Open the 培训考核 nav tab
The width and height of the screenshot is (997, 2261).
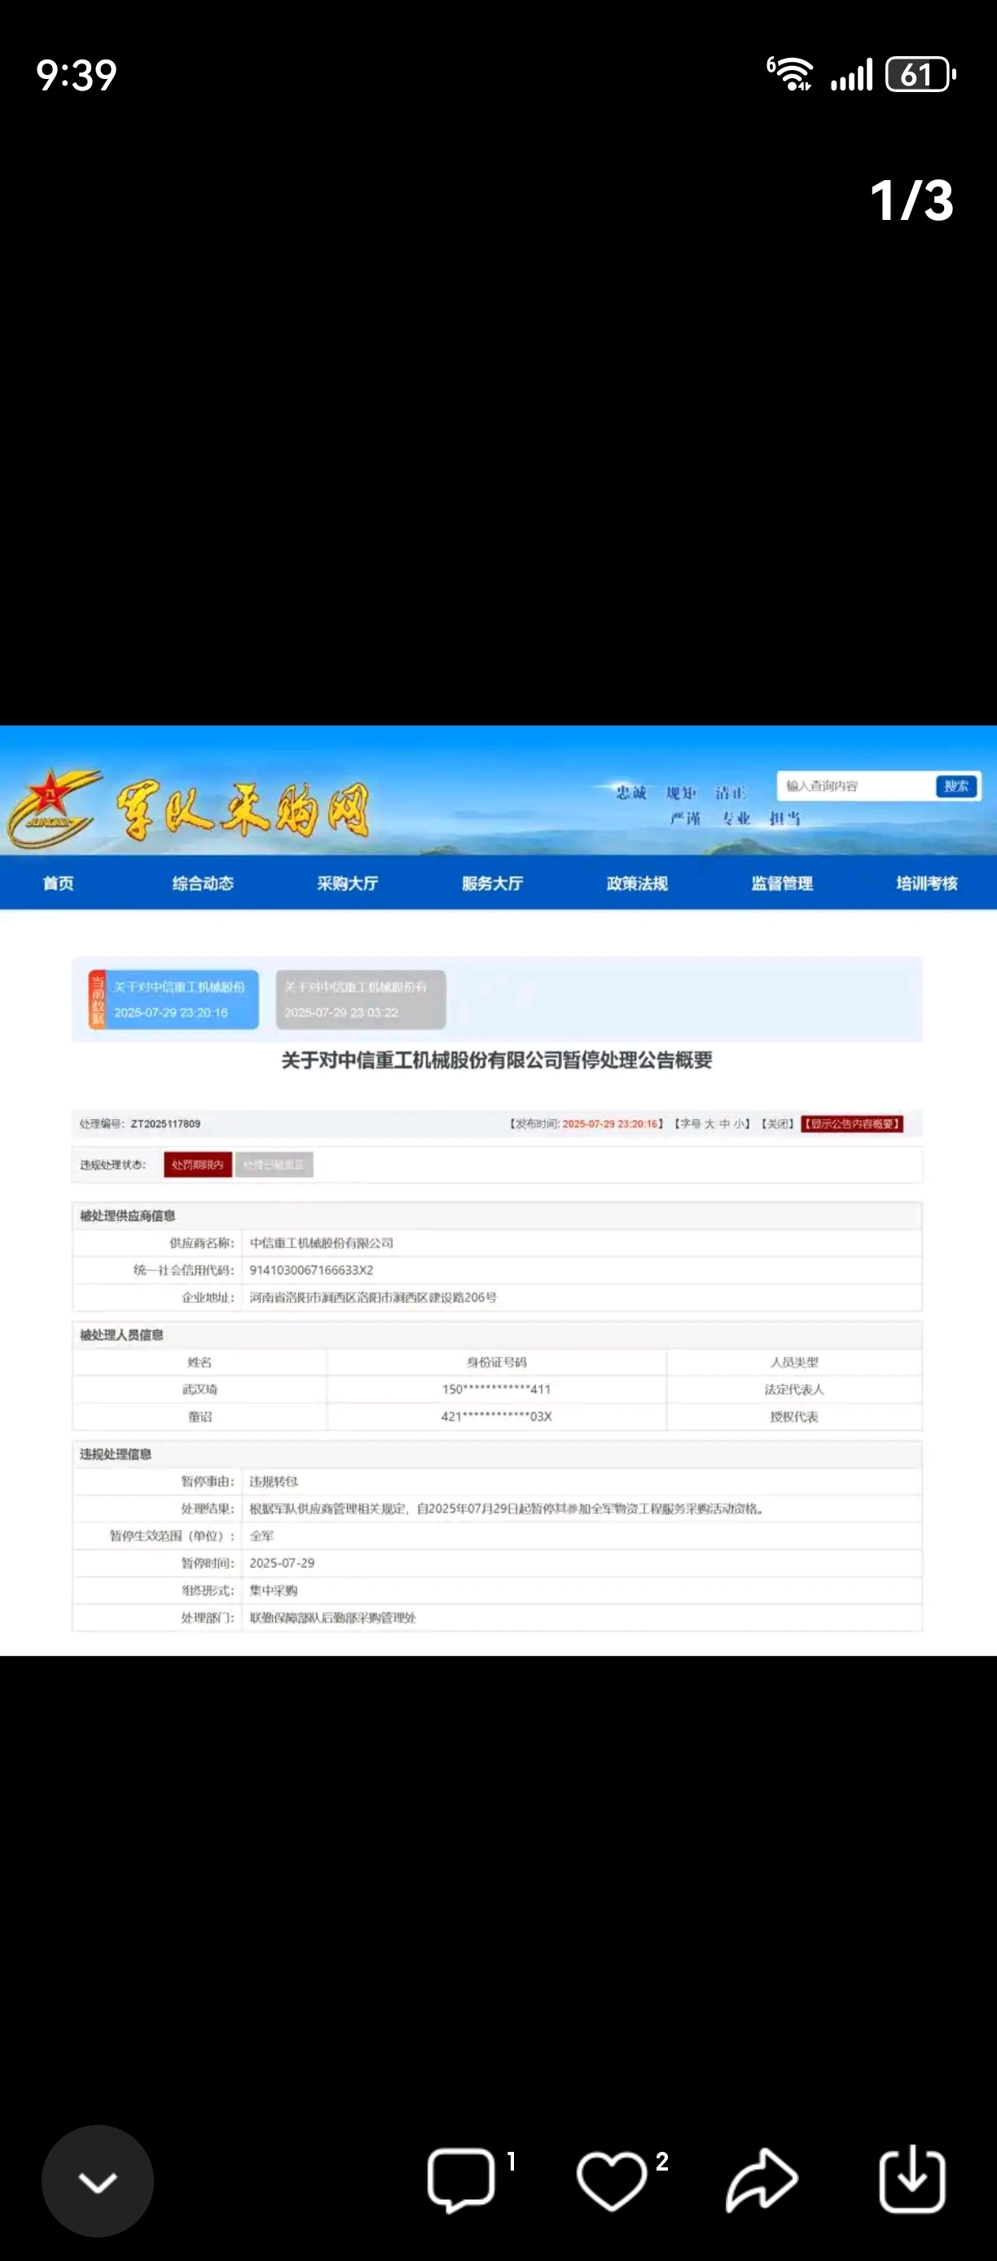927,883
